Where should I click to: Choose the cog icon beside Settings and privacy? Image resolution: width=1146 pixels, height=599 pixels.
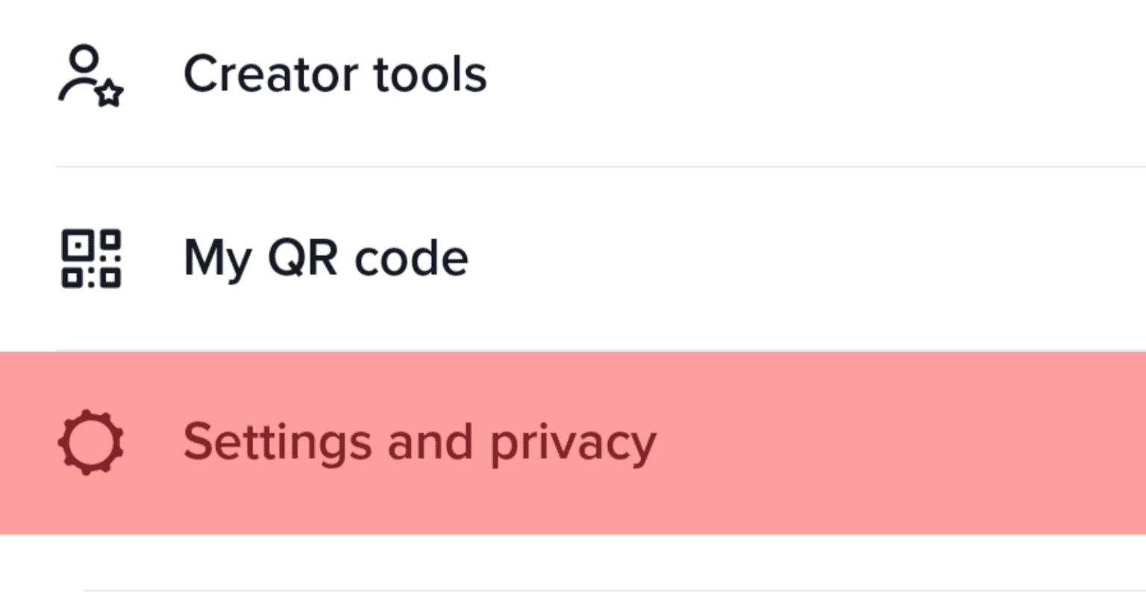click(91, 442)
